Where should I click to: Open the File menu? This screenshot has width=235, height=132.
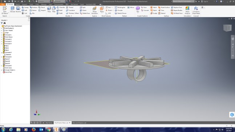point(3,4)
